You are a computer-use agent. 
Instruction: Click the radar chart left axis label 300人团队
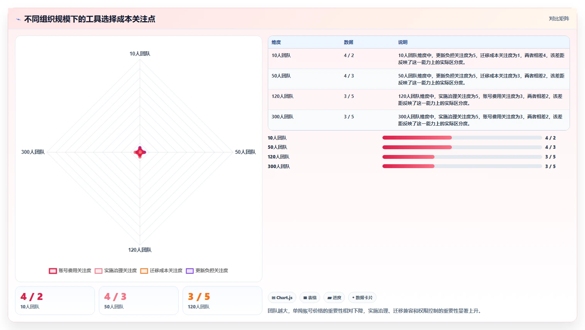[33, 152]
